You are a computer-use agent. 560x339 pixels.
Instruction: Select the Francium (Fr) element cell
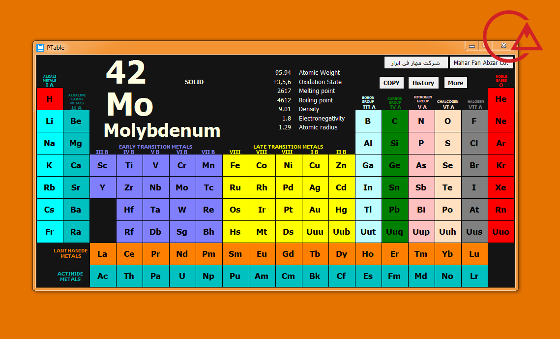point(50,232)
